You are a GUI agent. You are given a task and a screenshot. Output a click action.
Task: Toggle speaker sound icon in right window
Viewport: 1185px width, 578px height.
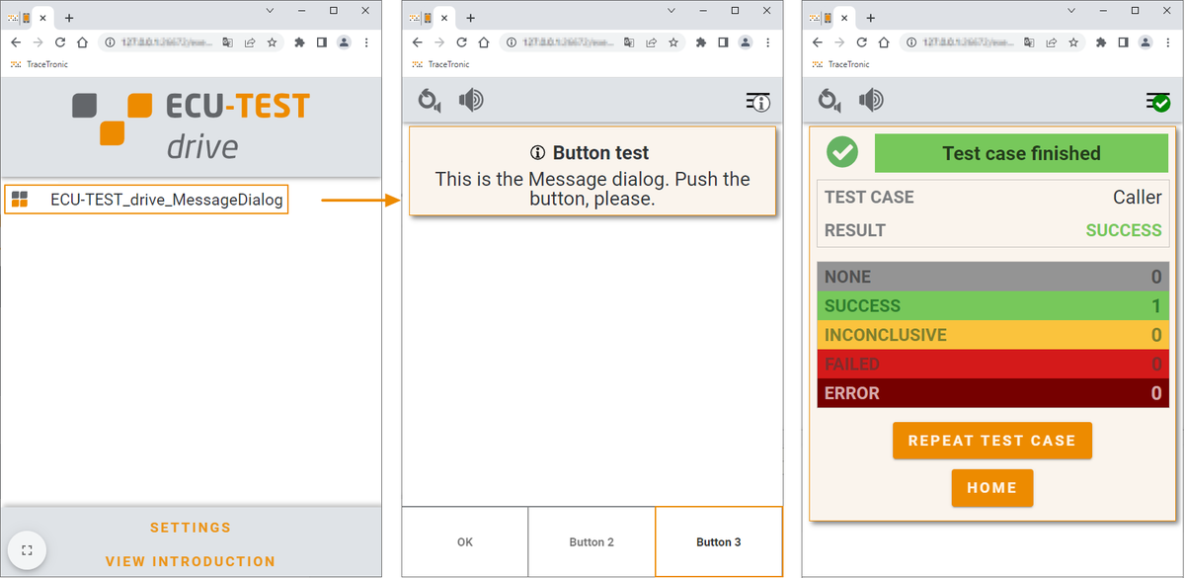[x=872, y=100]
